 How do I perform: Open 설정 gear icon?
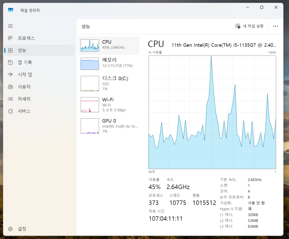10,229
